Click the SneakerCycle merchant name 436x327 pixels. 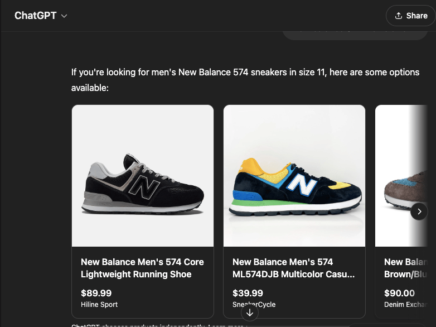254,305
